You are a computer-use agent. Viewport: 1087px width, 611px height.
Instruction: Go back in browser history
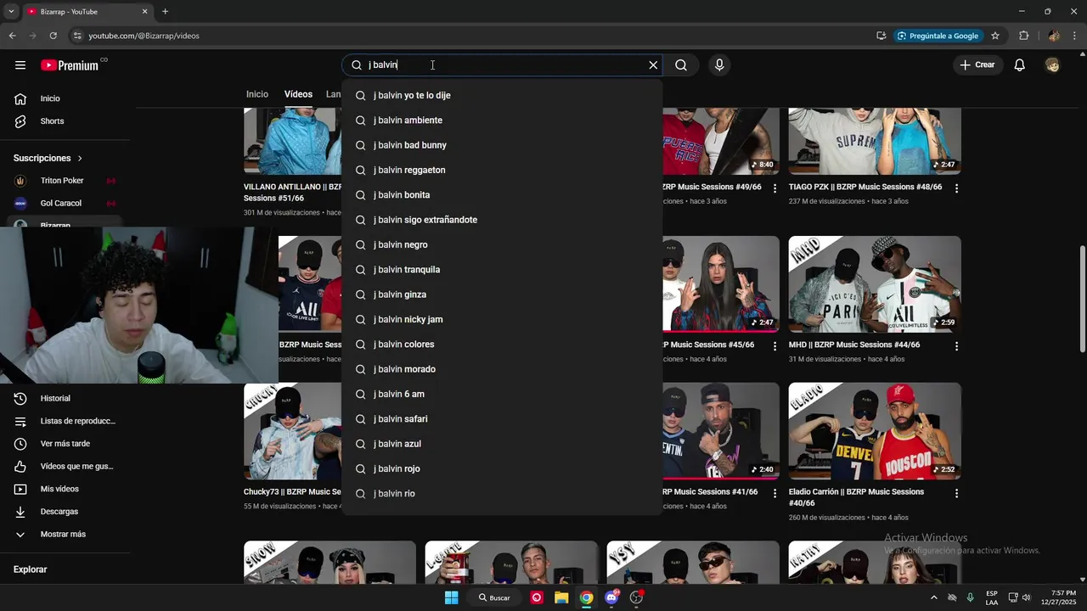click(x=12, y=36)
